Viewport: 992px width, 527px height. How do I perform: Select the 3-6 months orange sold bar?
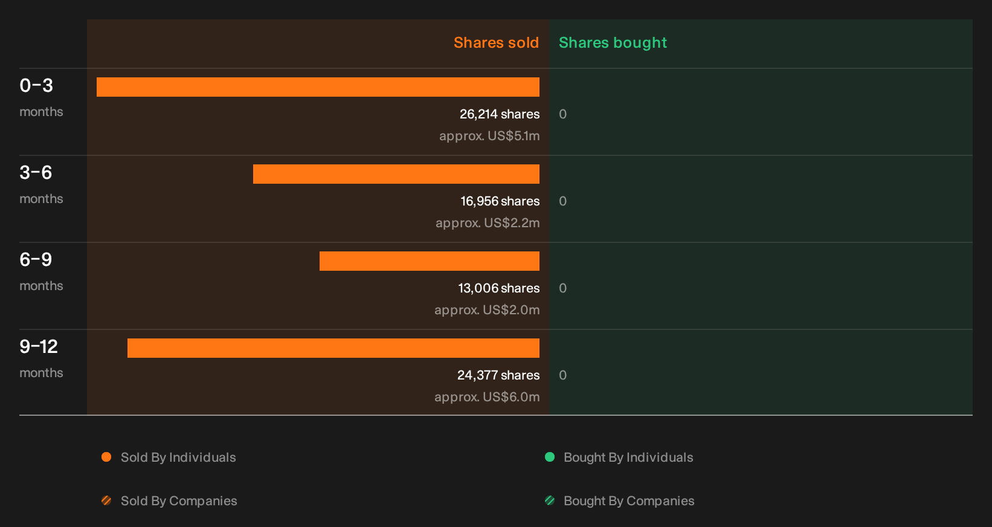tap(396, 174)
